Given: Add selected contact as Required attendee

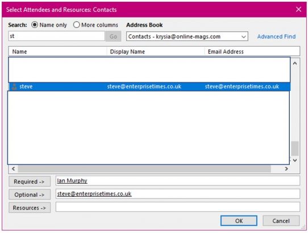Looking at the screenshot, I should (30, 181).
